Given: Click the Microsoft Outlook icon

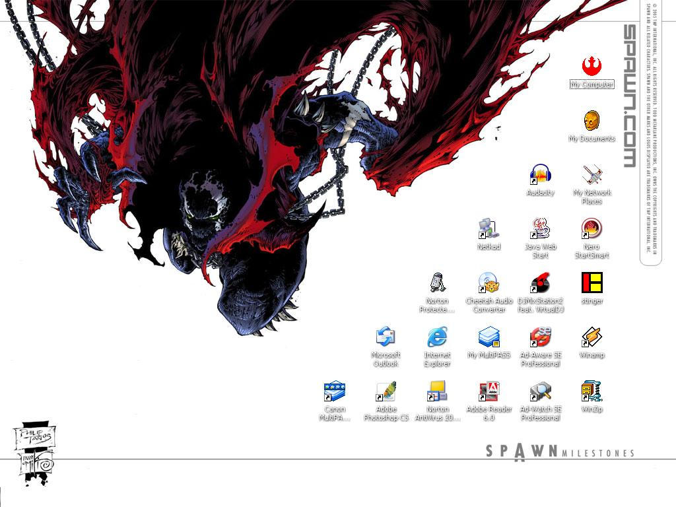Looking at the screenshot, I should pyautogui.click(x=386, y=337).
